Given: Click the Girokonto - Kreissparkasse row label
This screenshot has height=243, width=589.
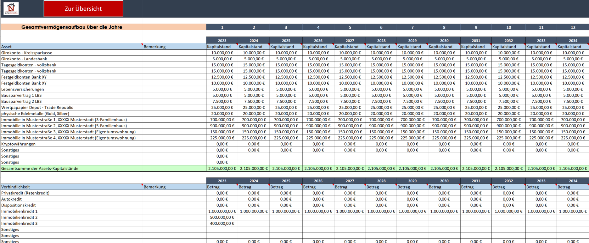Looking at the screenshot, I should [27, 53].
